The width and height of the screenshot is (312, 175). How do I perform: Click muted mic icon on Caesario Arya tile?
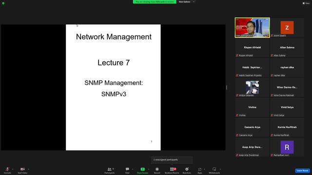coord(237,135)
